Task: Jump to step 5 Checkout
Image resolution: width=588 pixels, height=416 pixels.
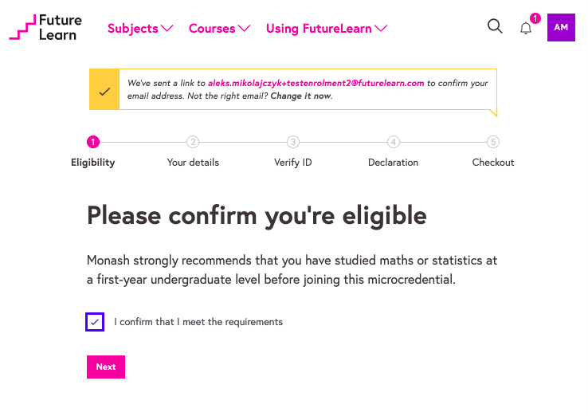Action: [x=493, y=143]
